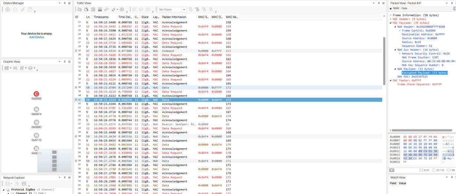This screenshot has width=456, height=194.
Task: Expand packet 50 row marker
Action: coord(76,136)
